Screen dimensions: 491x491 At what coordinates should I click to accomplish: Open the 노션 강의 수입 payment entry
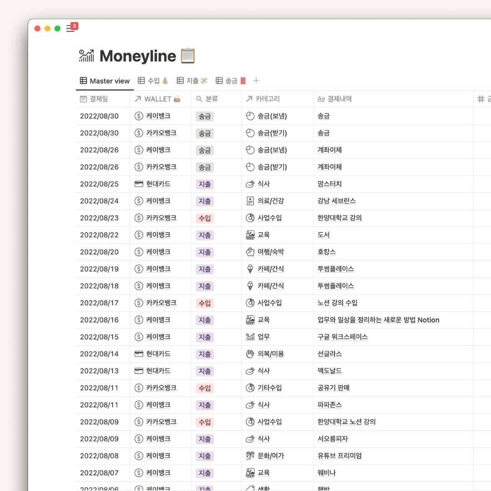pyautogui.click(x=337, y=303)
